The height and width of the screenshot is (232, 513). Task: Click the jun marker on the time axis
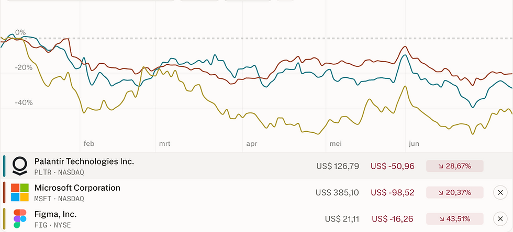pos(414,144)
